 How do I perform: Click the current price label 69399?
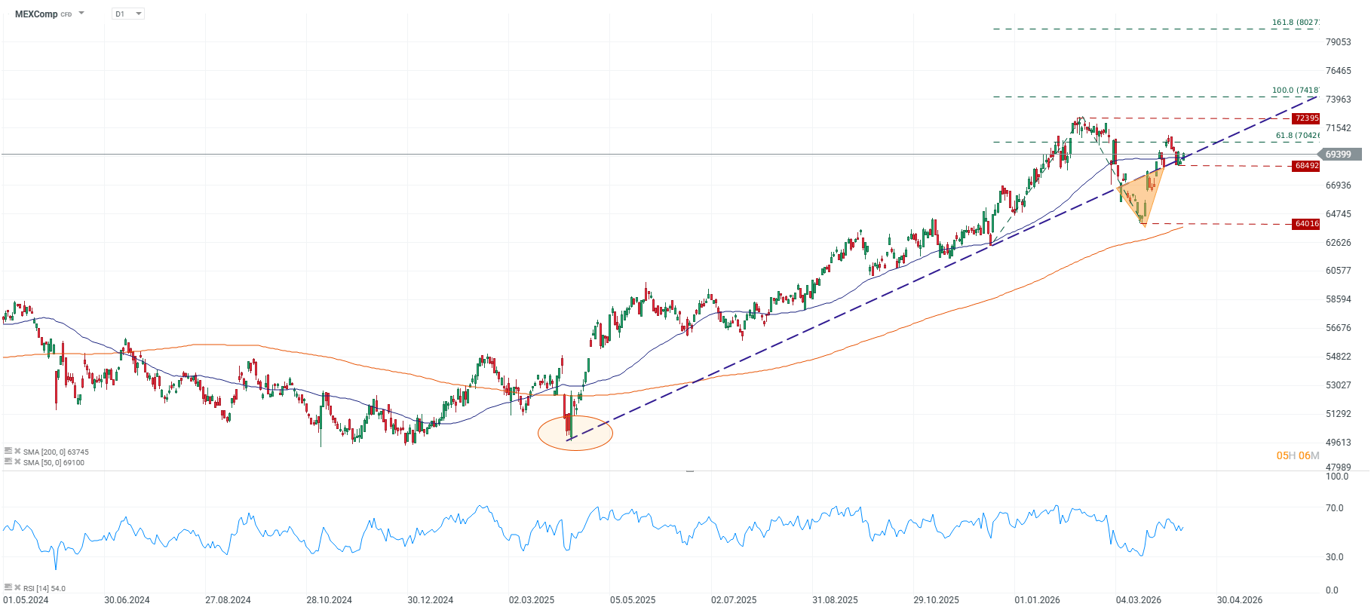pos(1339,155)
